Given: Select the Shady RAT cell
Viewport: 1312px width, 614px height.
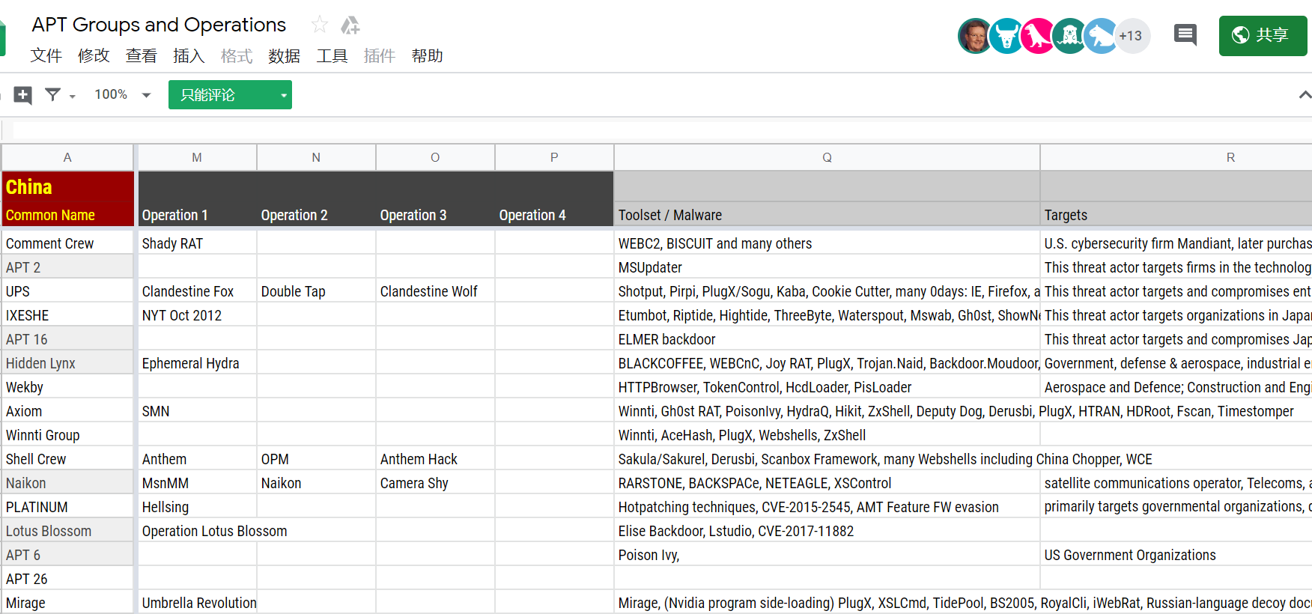Looking at the screenshot, I should click(197, 243).
